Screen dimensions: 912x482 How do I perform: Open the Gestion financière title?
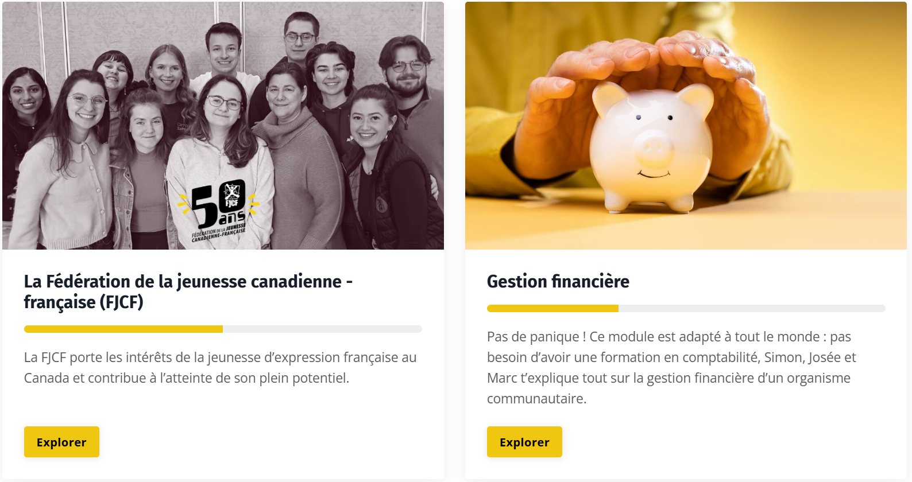click(558, 281)
